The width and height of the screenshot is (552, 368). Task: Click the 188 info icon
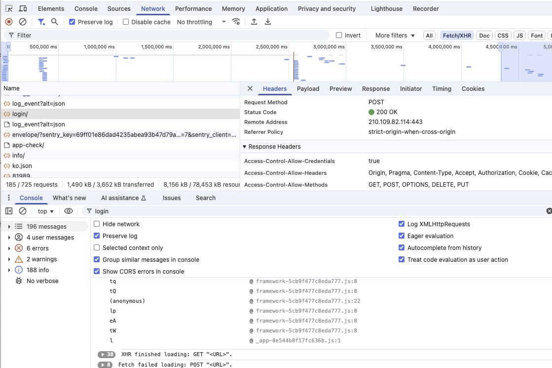tap(19, 270)
